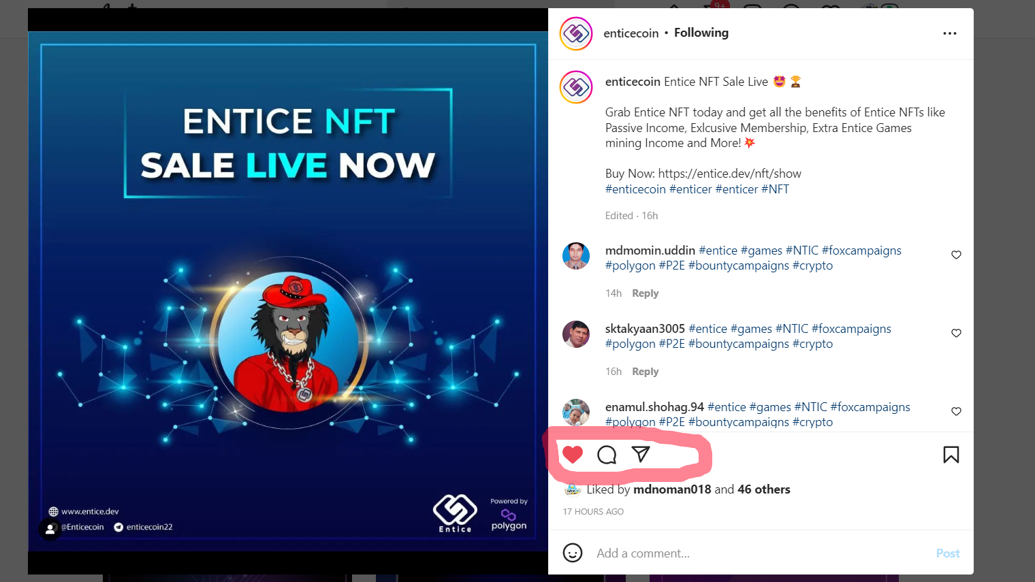The width and height of the screenshot is (1035, 582).
Task: Open the #NFT hashtag in caption
Action: point(775,189)
